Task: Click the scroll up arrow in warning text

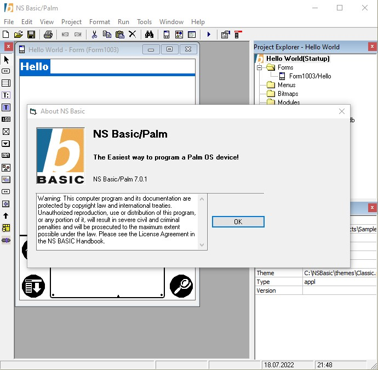Action: pos(202,199)
